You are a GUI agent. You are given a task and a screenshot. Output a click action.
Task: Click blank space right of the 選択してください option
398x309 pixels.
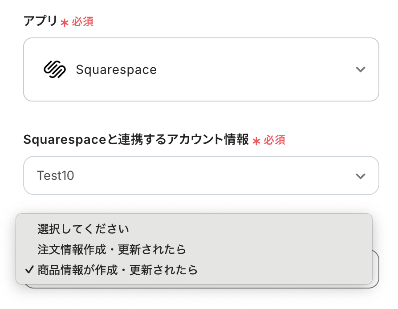249,229
